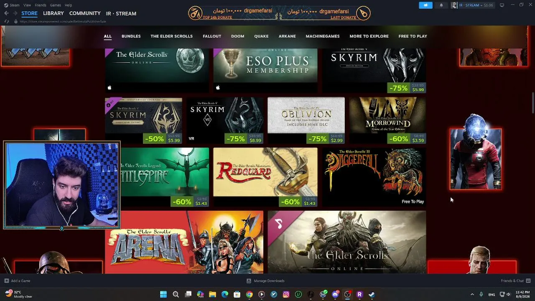535x301 pixels.
Task: Open Task View from the taskbar
Action: click(188, 294)
